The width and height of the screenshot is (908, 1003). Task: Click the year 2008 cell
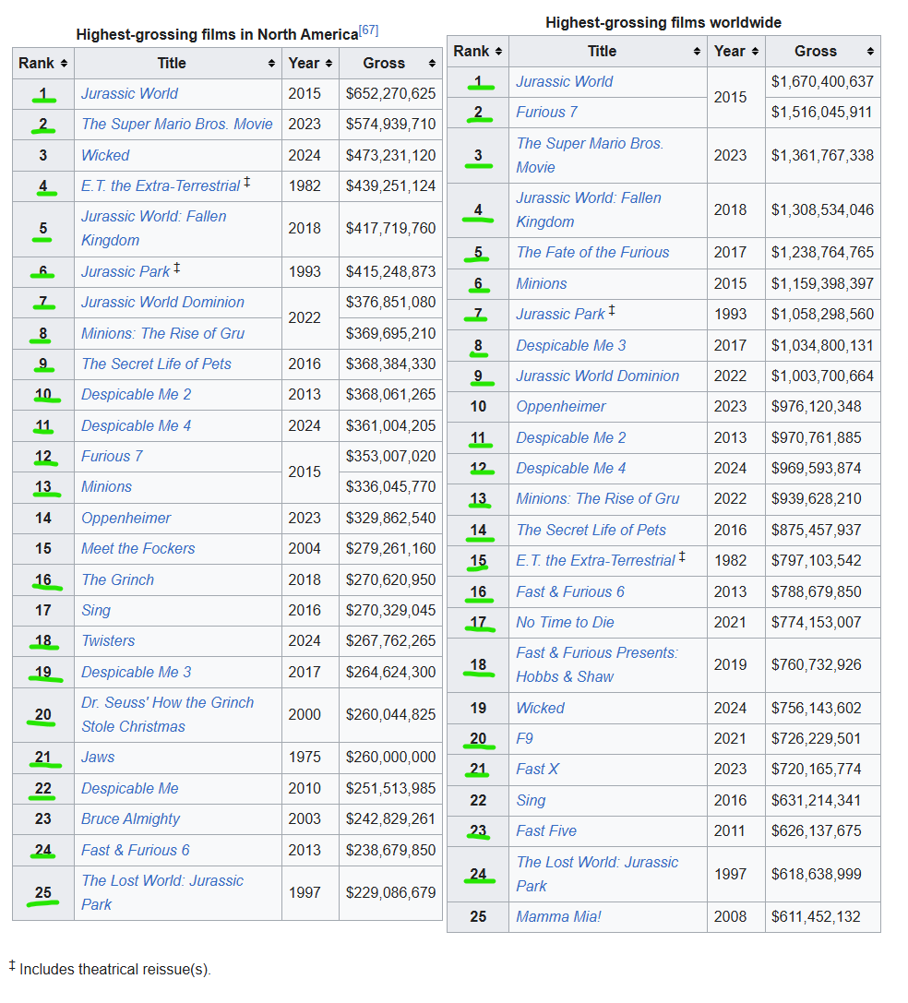click(735, 916)
